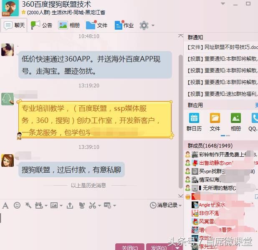Image resolution: width=258 pixels, height=250 pixels.
Task: Expand dropdown arrow next to GIF icon
Action: click(x=46, y=206)
